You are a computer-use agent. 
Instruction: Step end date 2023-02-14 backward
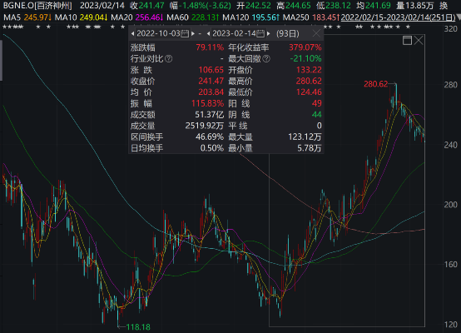pos(209,34)
